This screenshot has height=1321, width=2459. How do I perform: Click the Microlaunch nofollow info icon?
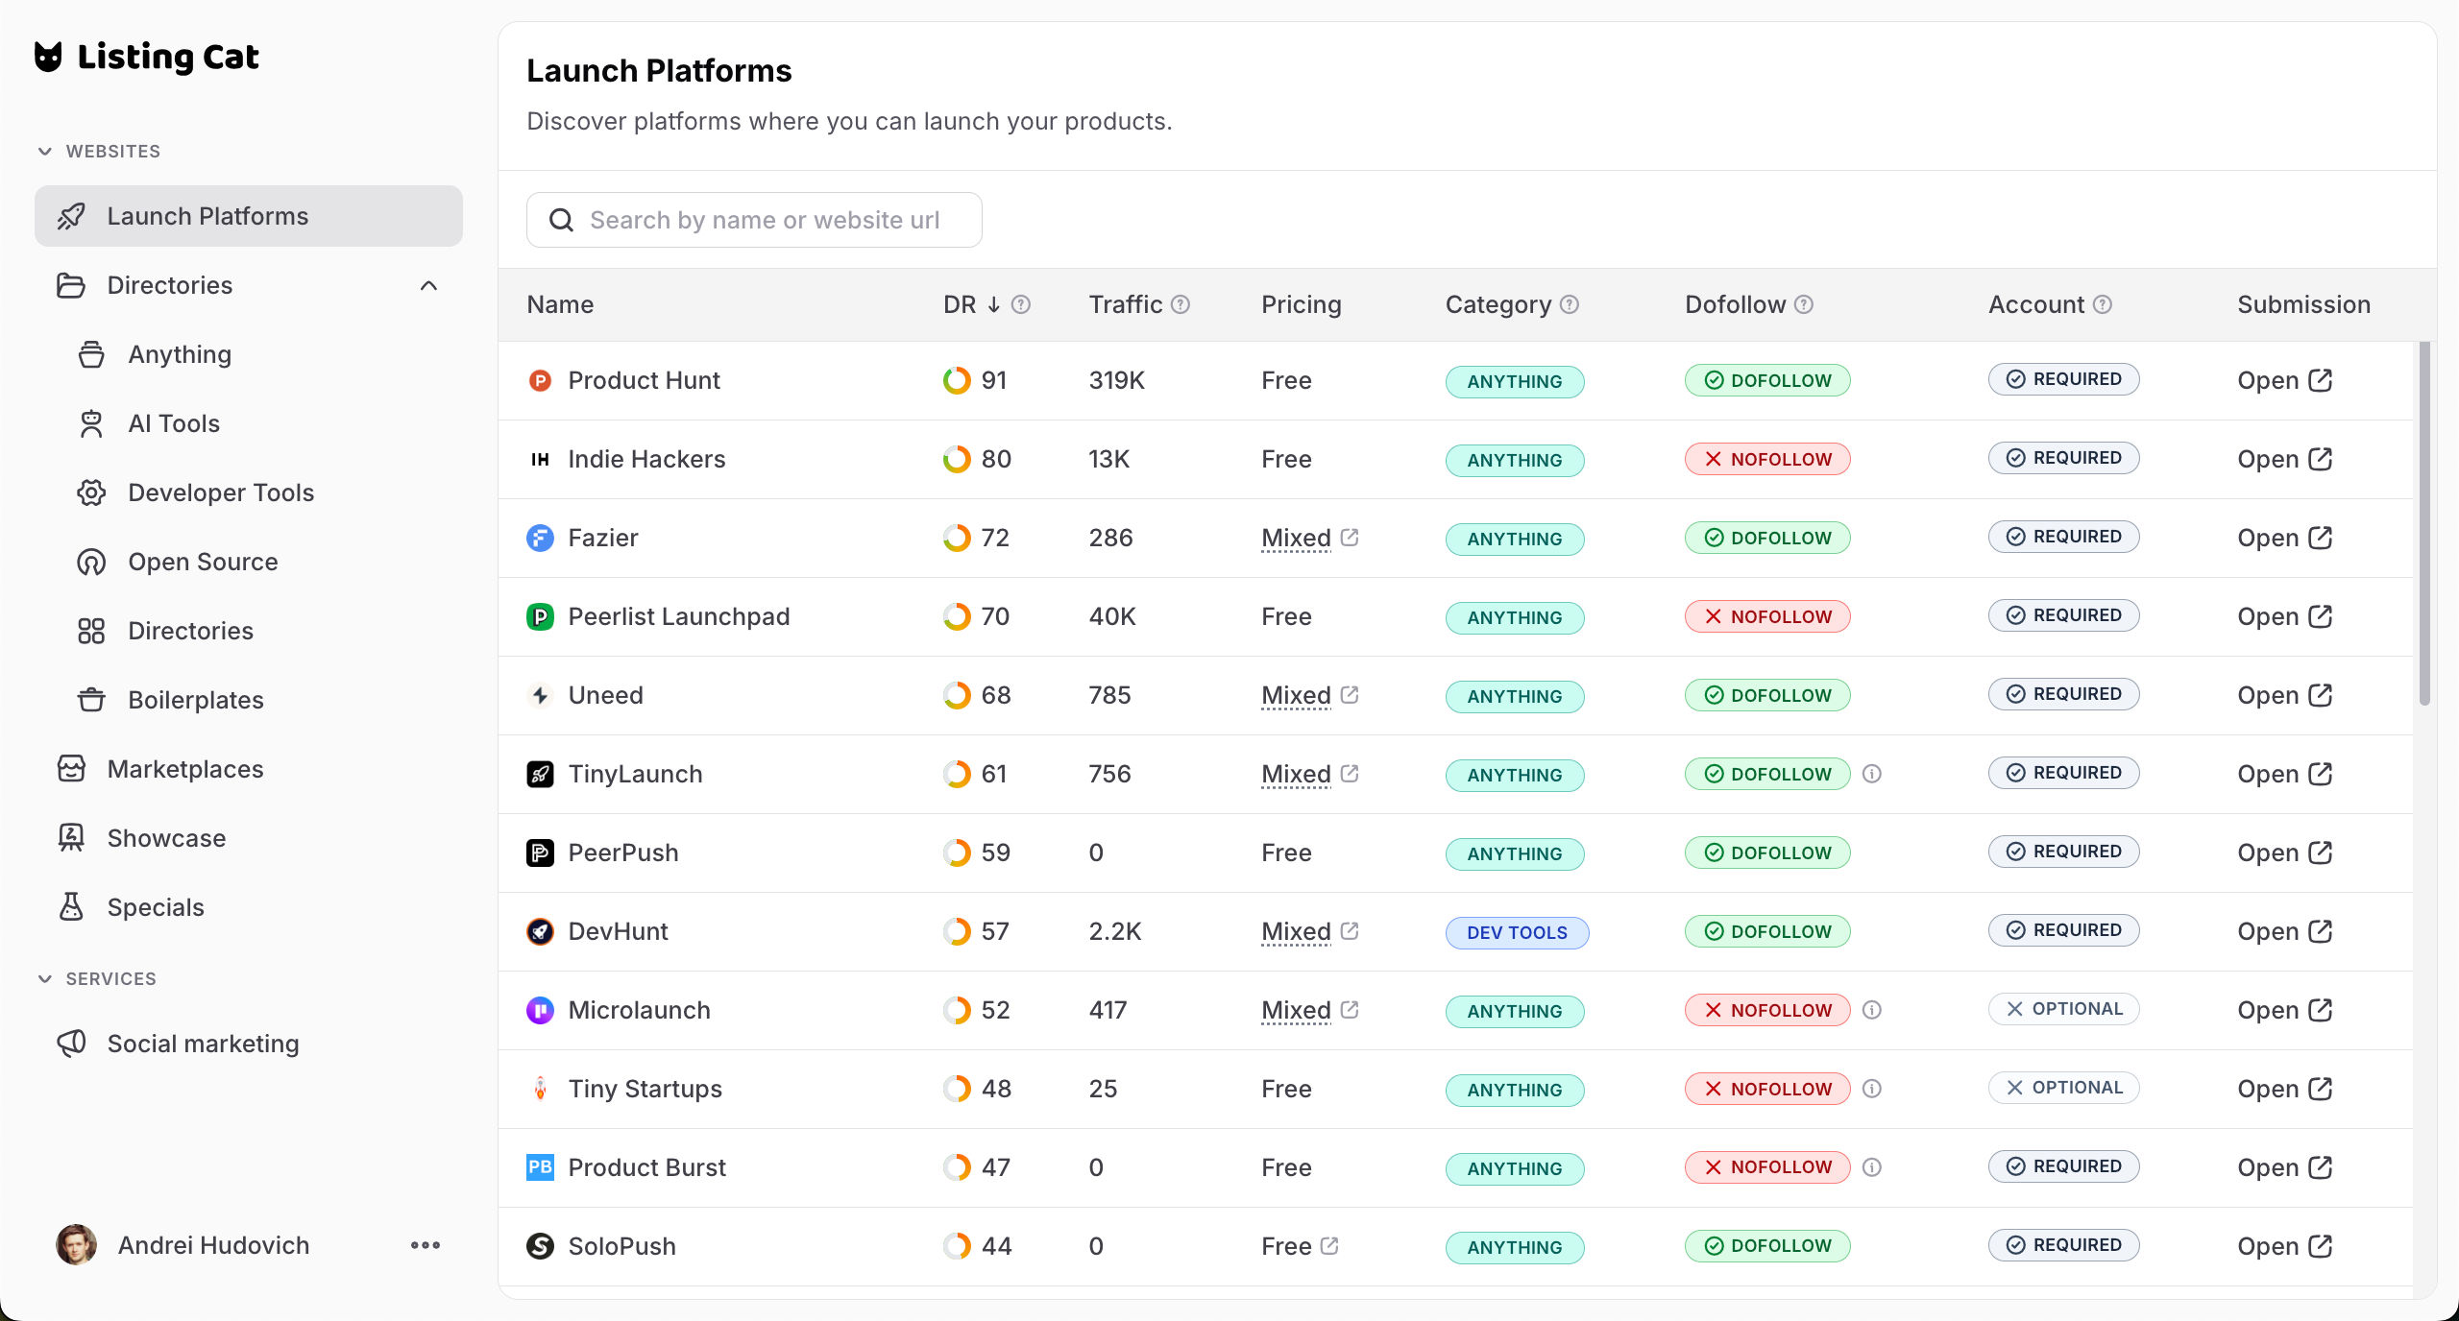tap(1871, 1010)
